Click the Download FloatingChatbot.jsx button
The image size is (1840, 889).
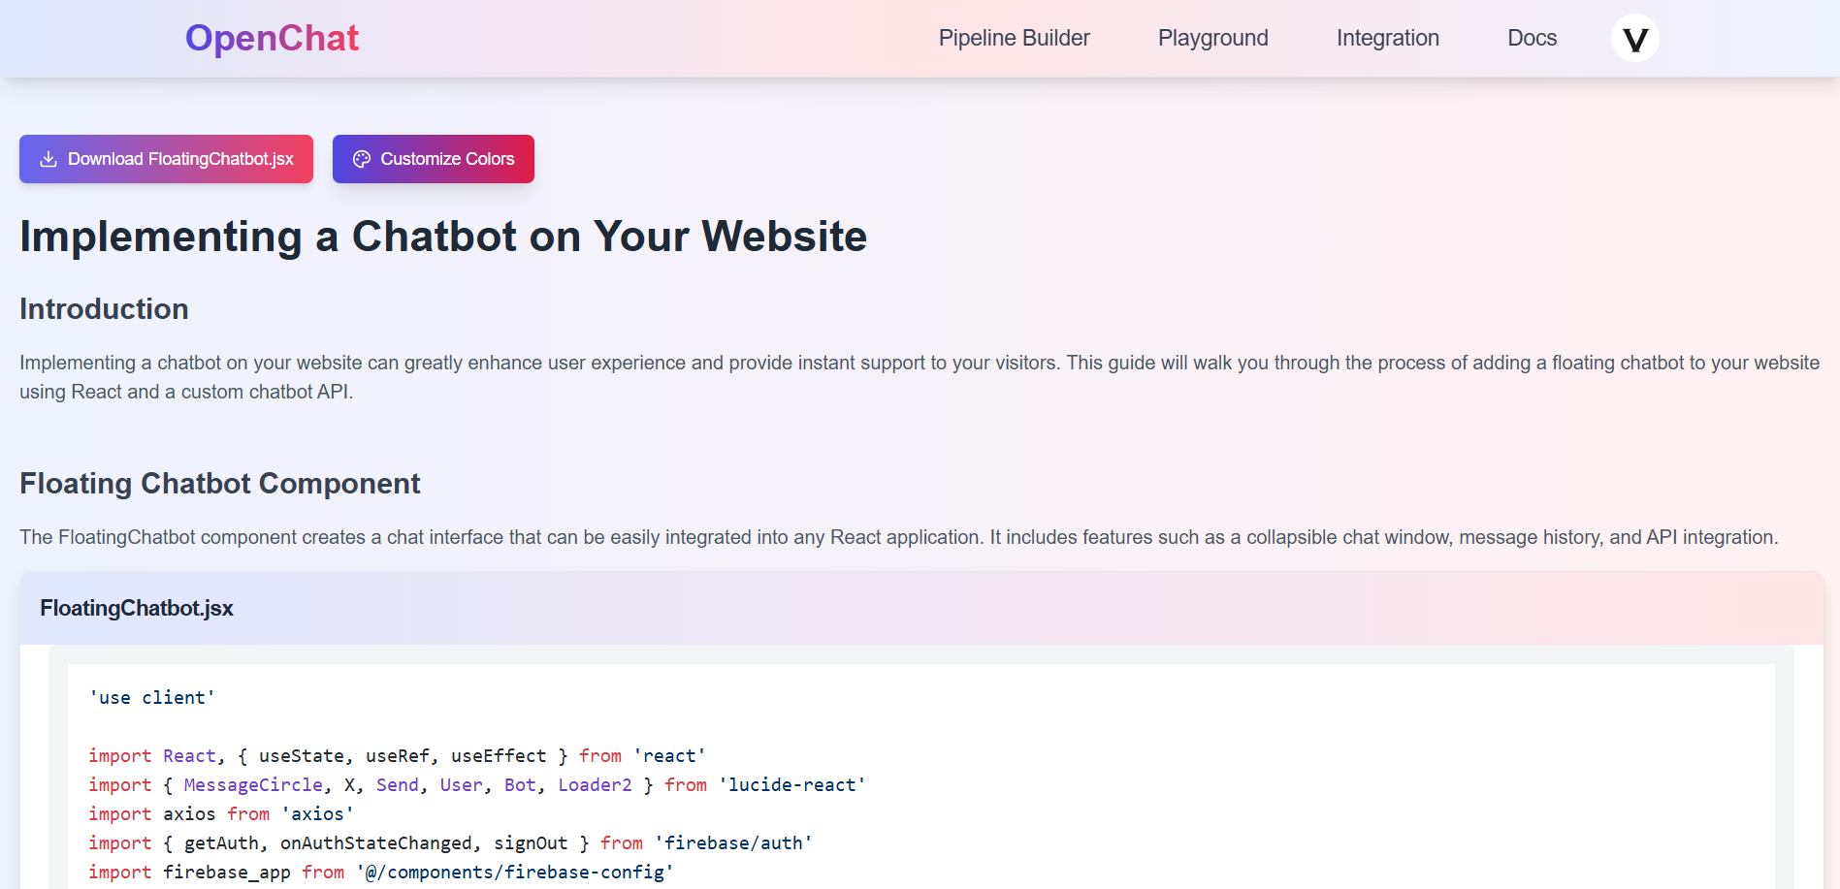pyautogui.click(x=166, y=159)
